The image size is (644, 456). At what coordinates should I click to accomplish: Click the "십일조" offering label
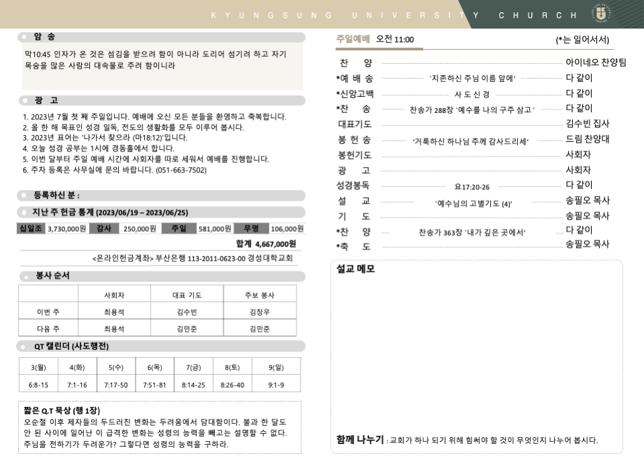[31, 228]
